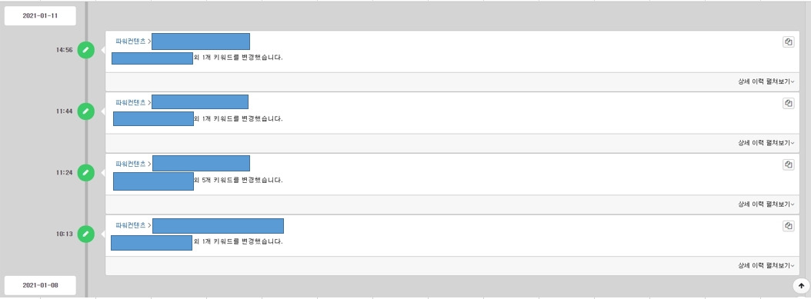Open the 파워컨텐츠 link in the 14:56 entry
This screenshot has width=811, height=299.
point(130,42)
